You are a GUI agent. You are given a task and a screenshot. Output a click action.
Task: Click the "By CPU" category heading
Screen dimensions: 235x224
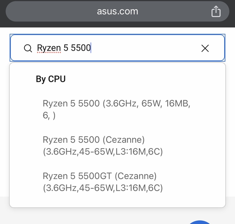[x=51, y=79]
